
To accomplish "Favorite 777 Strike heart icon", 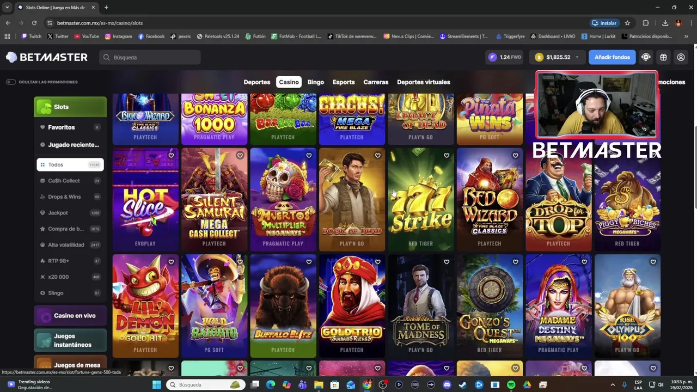I will pyautogui.click(x=447, y=156).
